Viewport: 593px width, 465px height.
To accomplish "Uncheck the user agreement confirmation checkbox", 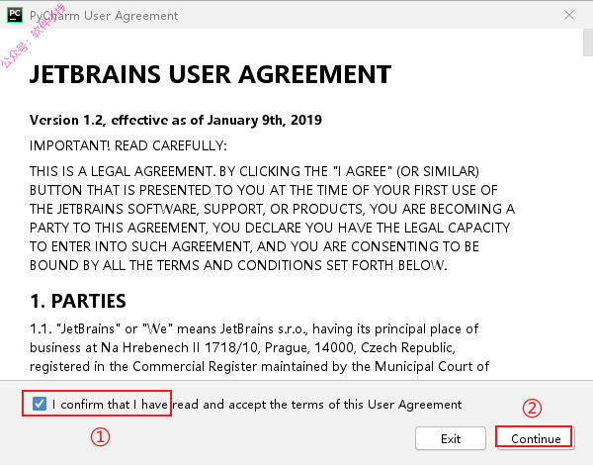I will [40, 404].
